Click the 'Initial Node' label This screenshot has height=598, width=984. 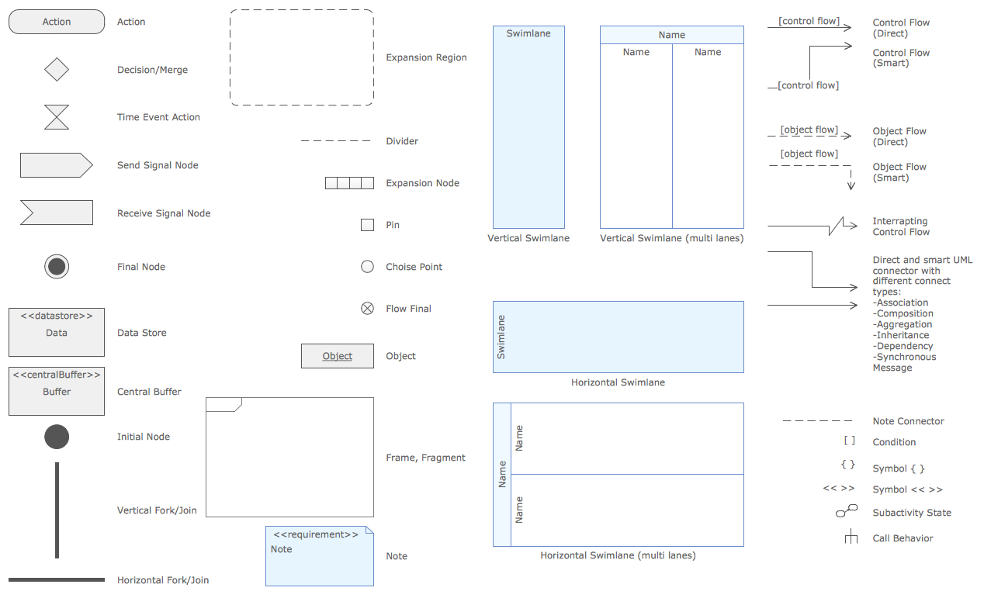tap(144, 437)
